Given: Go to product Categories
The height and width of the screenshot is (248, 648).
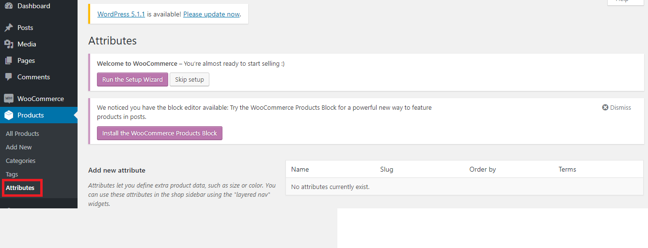Looking at the screenshot, I should (20, 160).
